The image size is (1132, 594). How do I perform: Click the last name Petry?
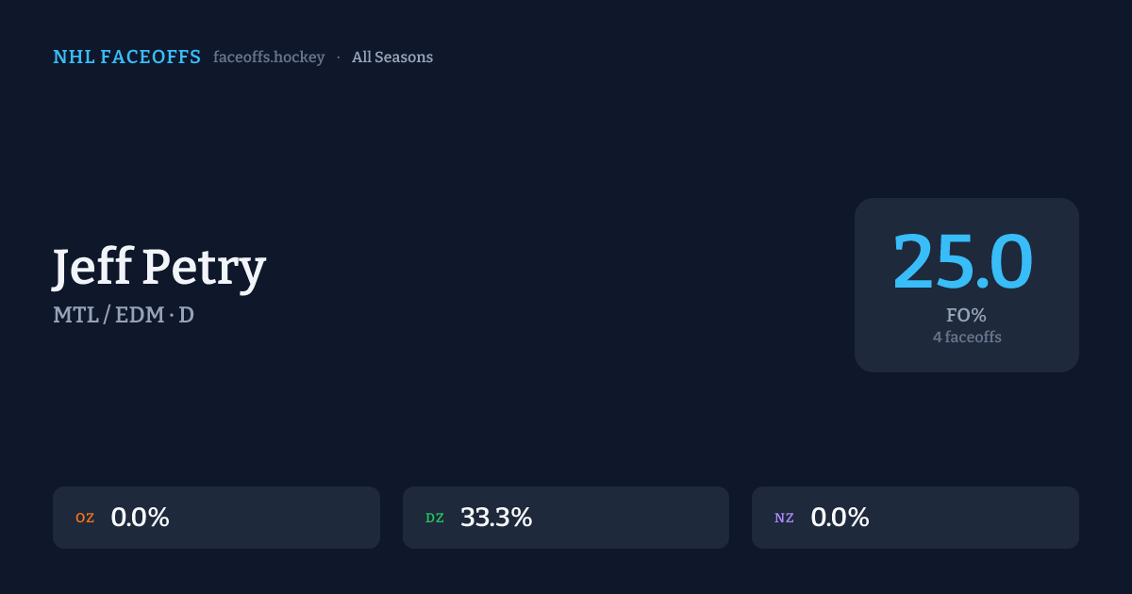(204, 268)
